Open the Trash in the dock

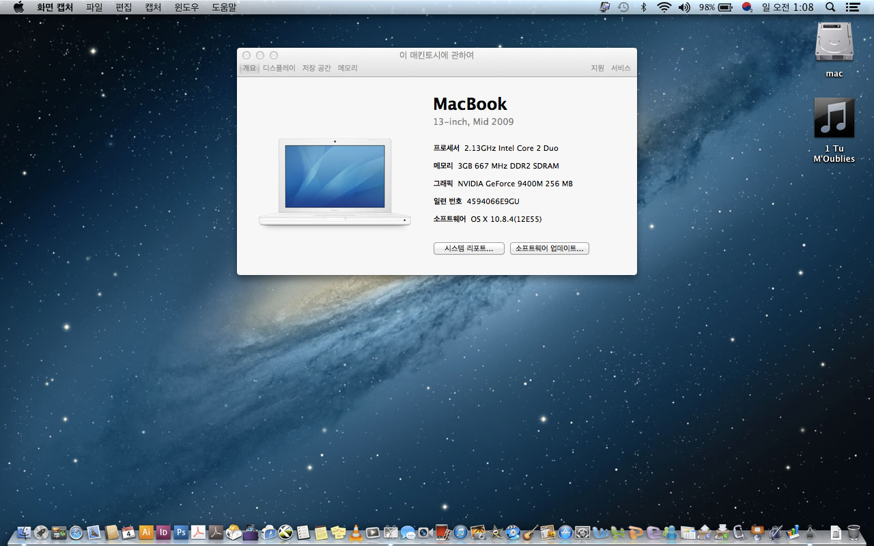point(854,532)
